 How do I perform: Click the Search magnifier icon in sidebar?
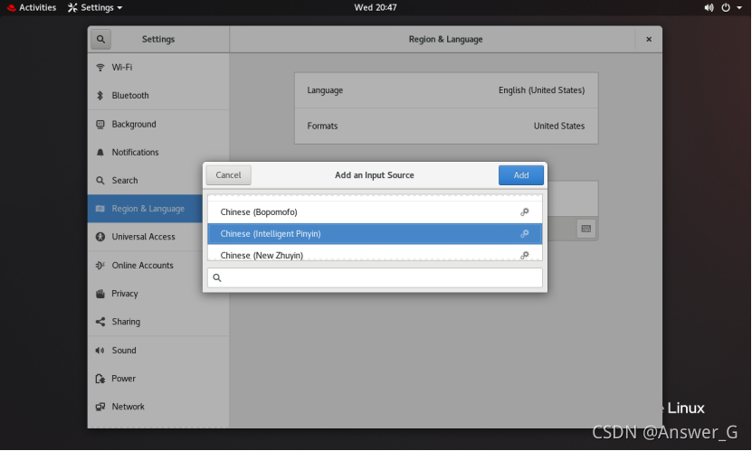coord(100,181)
